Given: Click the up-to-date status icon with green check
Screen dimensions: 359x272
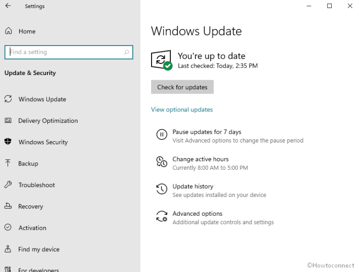Looking at the screenshot, I should coord(161,60).
